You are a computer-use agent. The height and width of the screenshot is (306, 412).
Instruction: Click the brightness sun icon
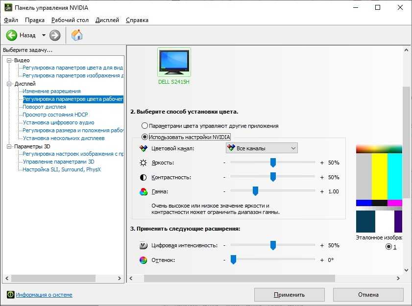(x=143, y=163)
